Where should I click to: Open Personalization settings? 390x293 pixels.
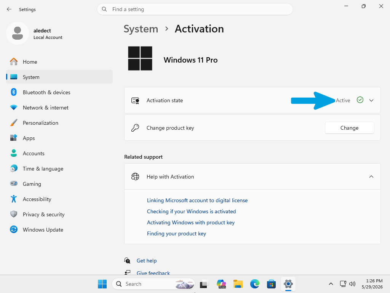(59, 122)
